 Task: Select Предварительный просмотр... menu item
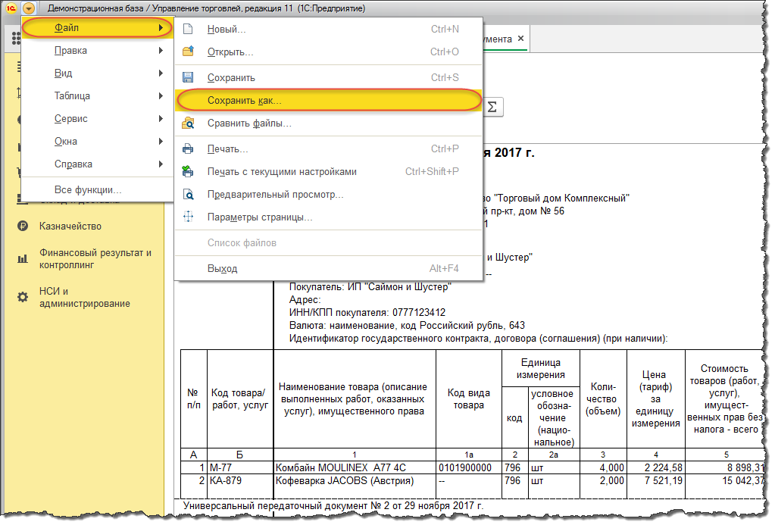tap(328, 194)
